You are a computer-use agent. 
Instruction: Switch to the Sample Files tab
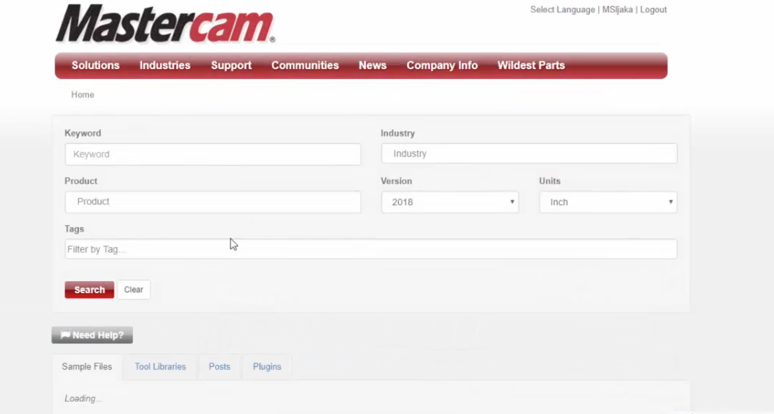coord(86,367)
